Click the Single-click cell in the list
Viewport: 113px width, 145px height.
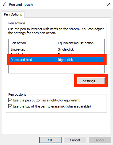pos(66,49)
